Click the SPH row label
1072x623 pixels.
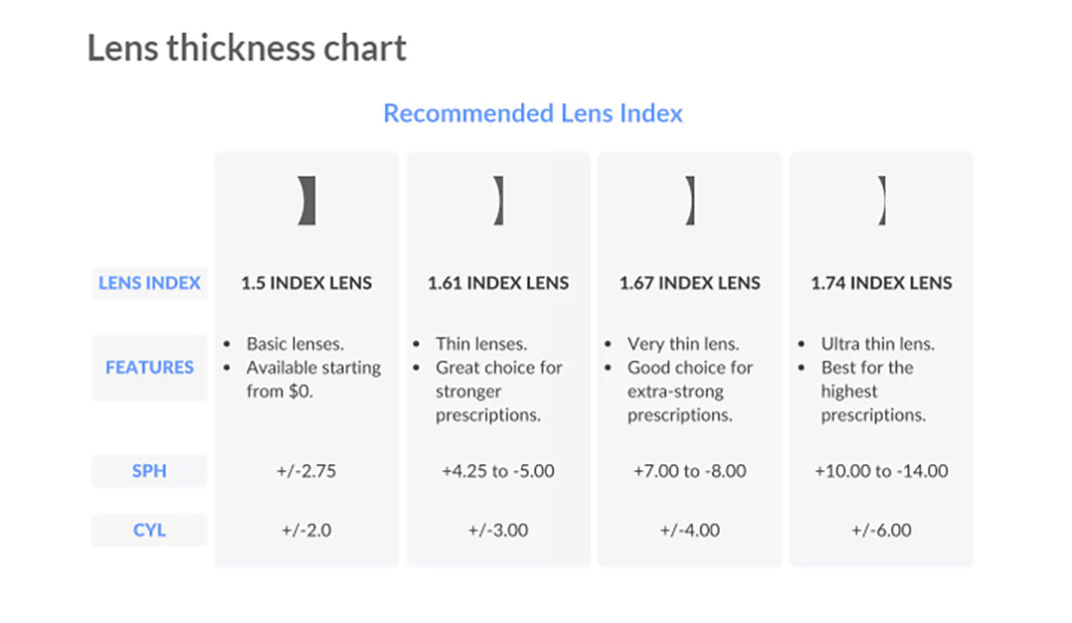tap(149, 471)
